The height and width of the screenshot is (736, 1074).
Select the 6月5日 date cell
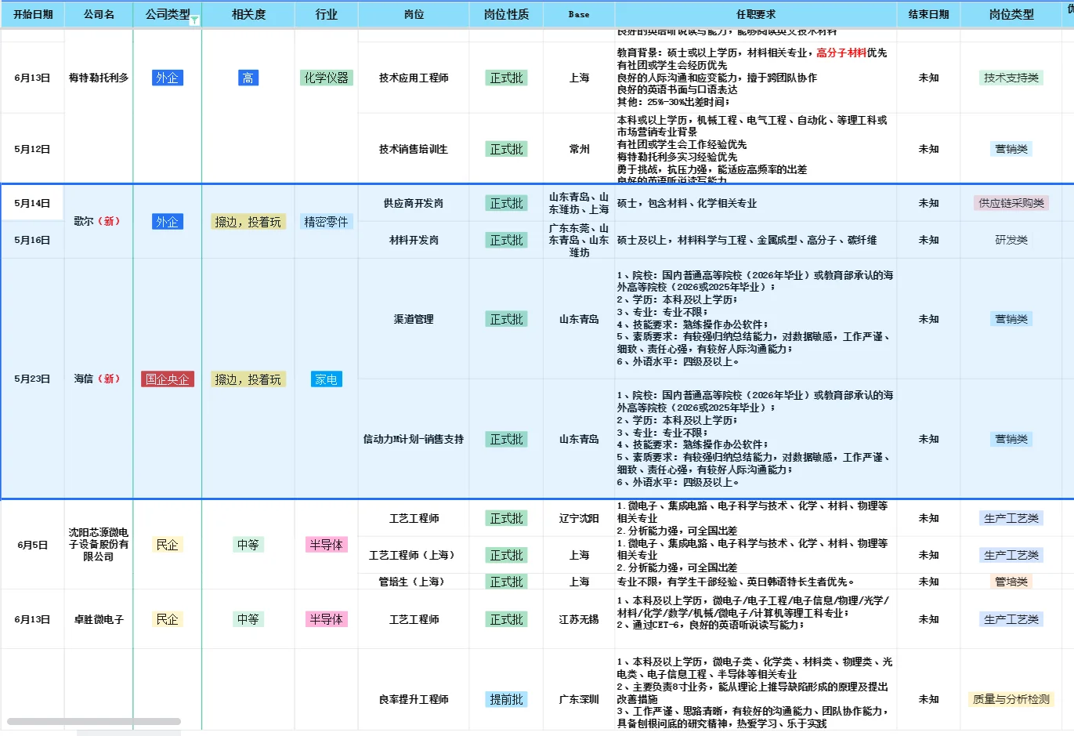(33, 545)
